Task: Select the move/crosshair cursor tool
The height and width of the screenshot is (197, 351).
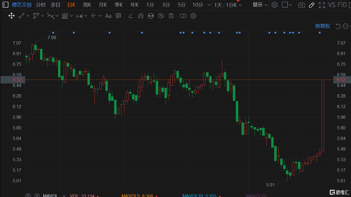Action: pyautogui.click(x=11, y=16)
